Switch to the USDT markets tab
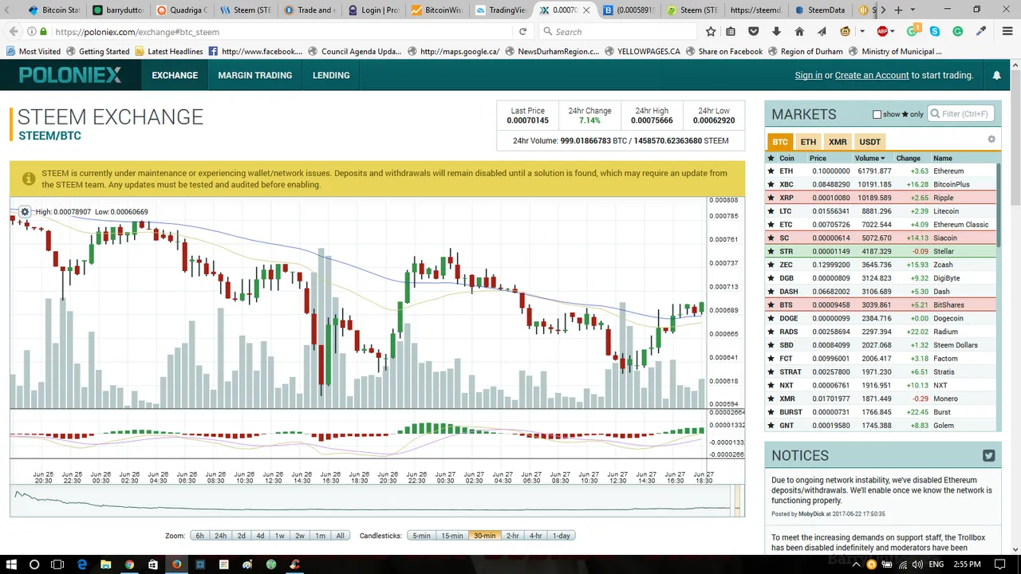This screenshot has height=574, width=1021. tap(870, 142)
